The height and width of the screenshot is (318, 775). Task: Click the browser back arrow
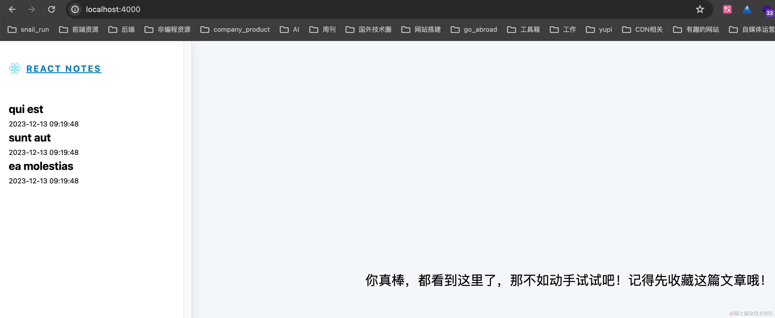pyautogui.click(x=12, y=9)
